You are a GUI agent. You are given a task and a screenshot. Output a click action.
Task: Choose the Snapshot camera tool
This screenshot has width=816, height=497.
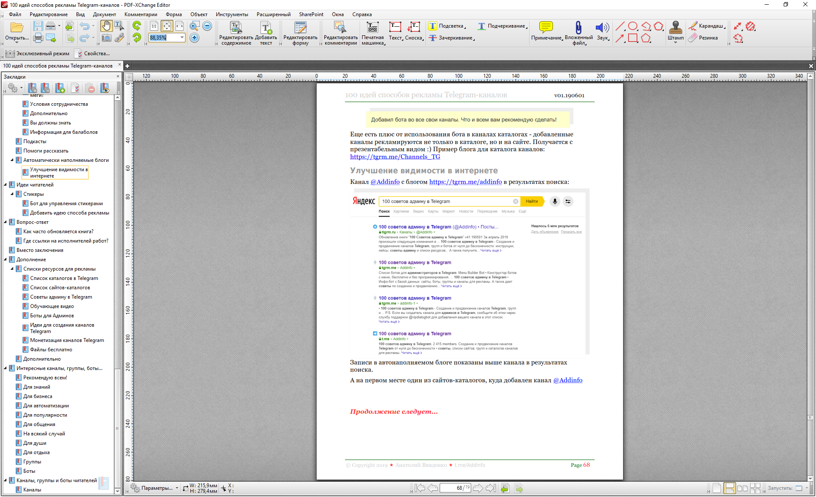tap(106, 38)
